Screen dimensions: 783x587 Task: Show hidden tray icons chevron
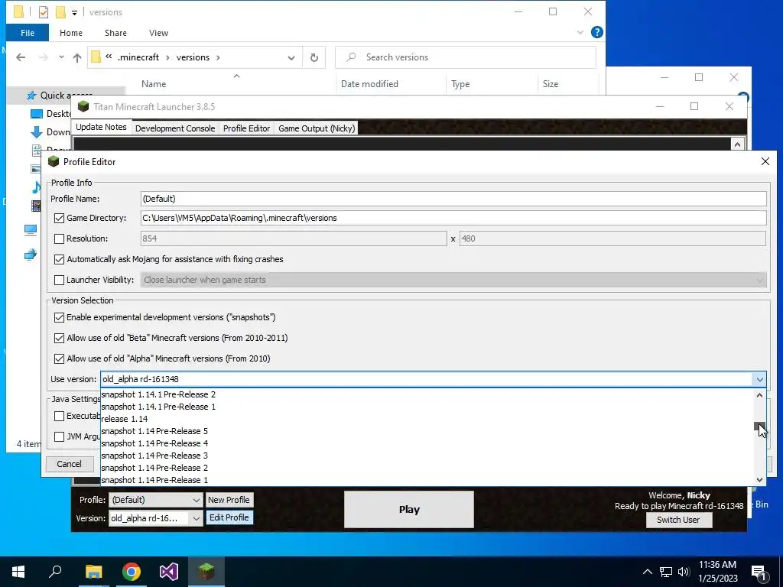[647, 572]
